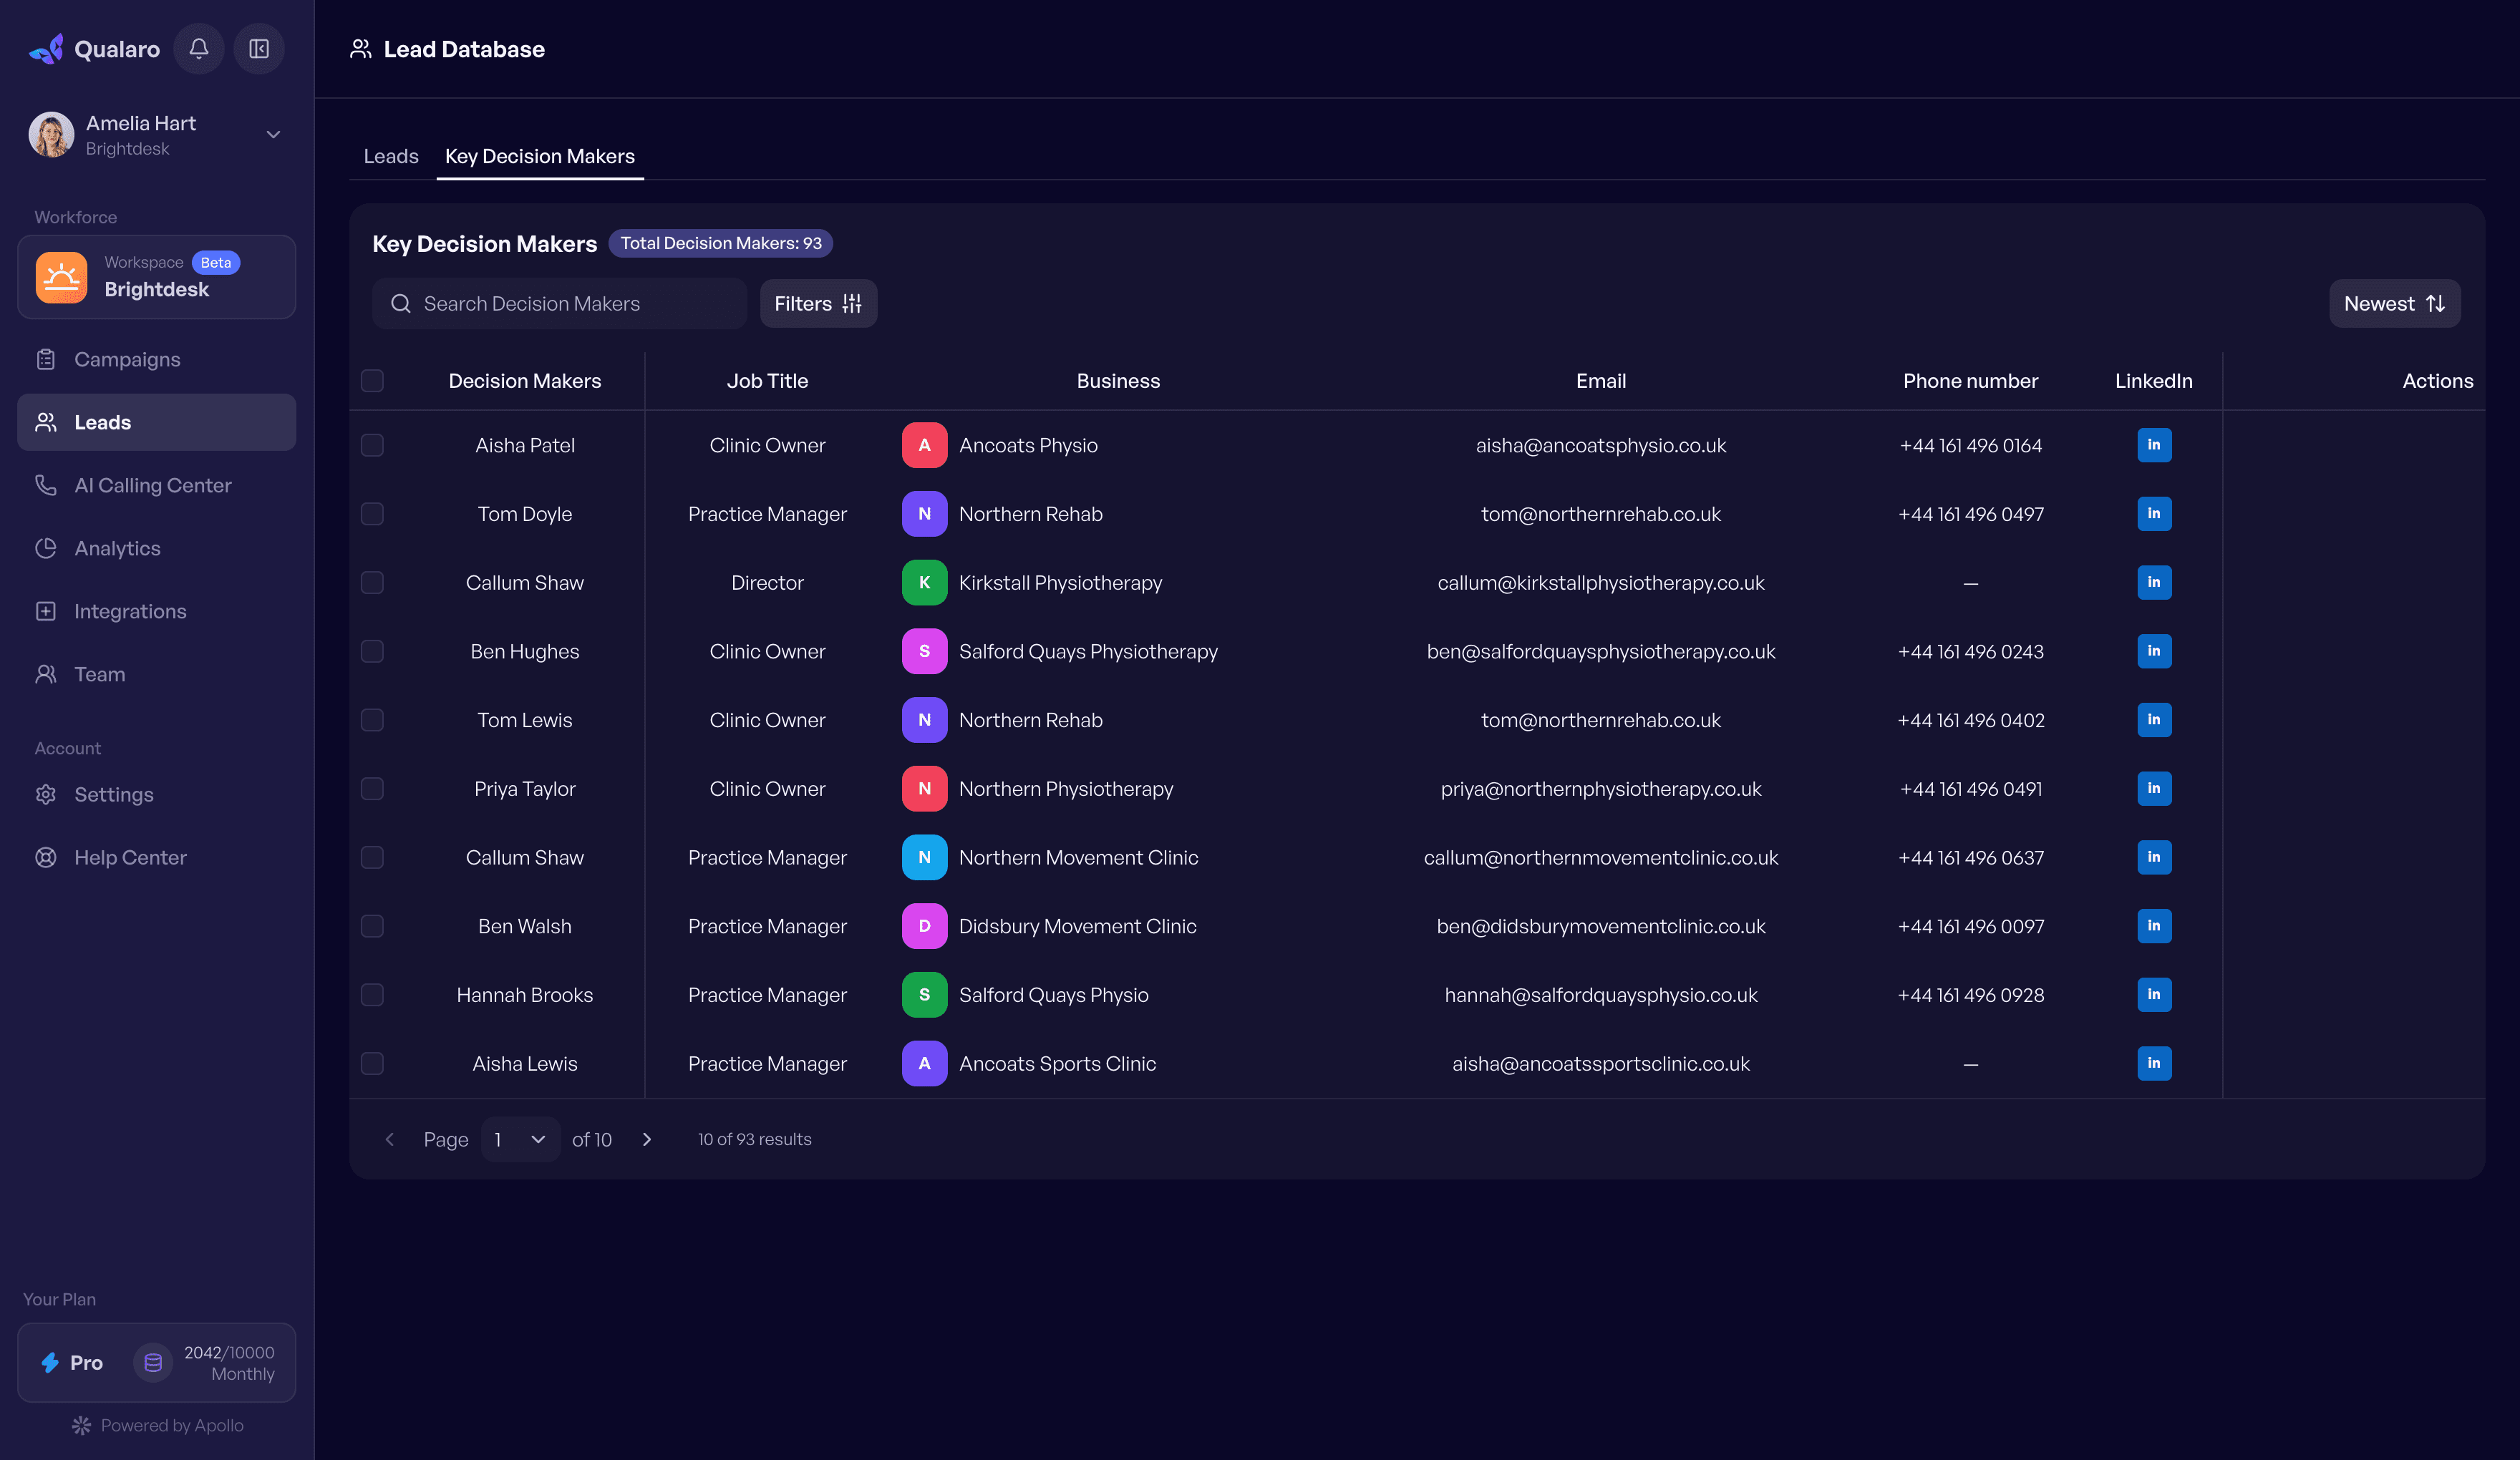Expand the Amelia Hart account chevron
This screenshot has height=1460, width=2520.
click(273, 134)
